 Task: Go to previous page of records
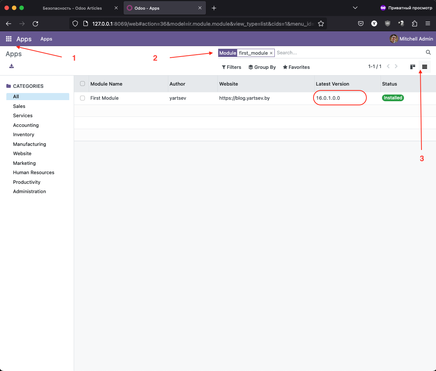[388, 66]
